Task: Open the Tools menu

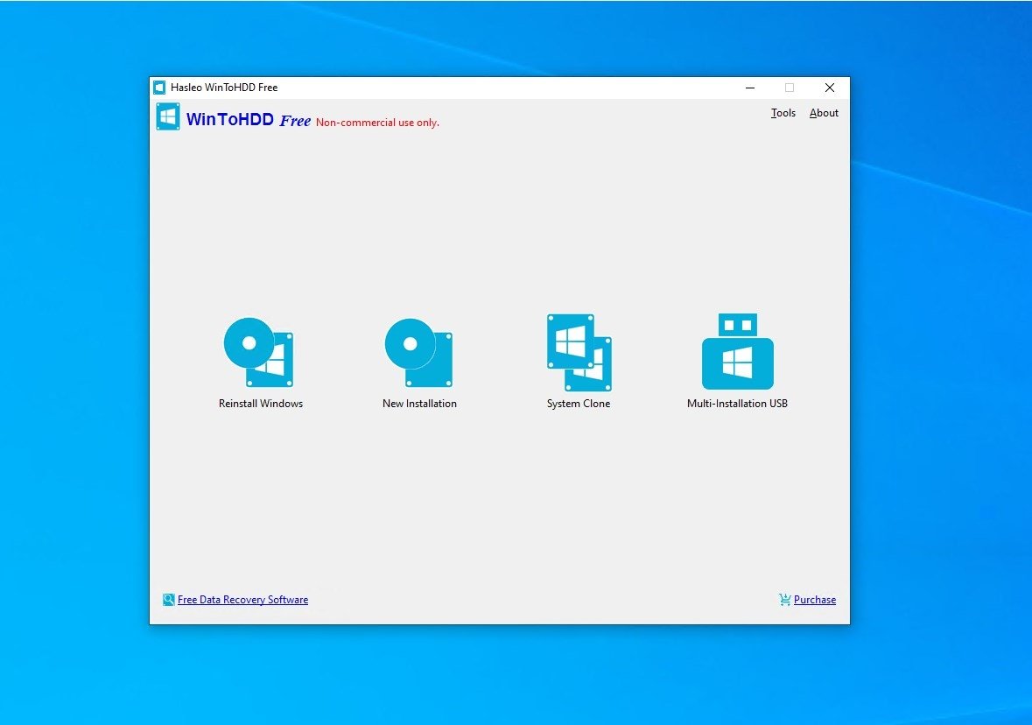Action: point(783,113)
